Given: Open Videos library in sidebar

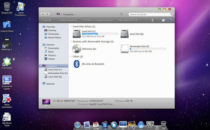Looking at the screenshot, I should click(x=52, y=59).
